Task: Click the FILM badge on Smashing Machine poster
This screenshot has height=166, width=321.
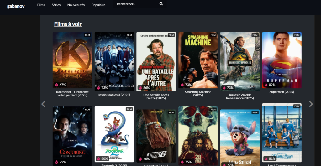Action: [213, 35]
